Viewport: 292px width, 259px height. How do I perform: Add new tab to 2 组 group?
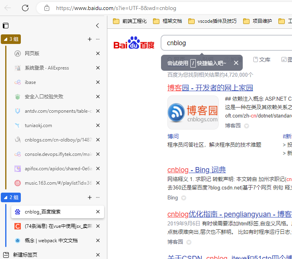pos(90,197)
